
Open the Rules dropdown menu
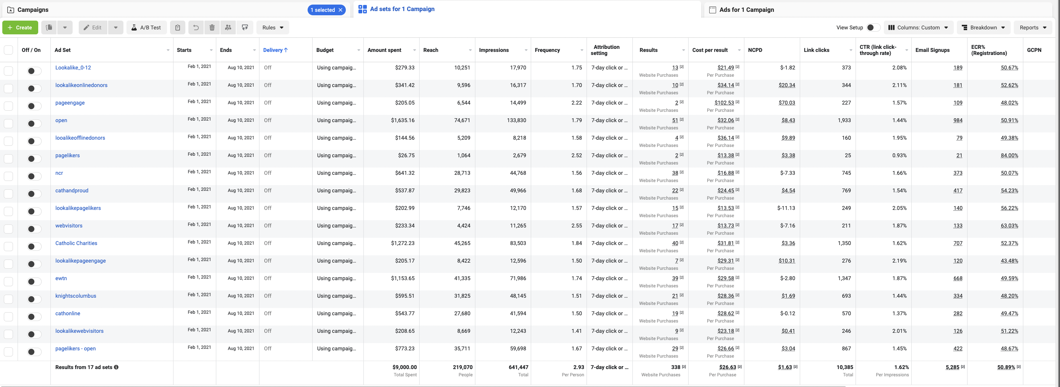tap(272, 27)
